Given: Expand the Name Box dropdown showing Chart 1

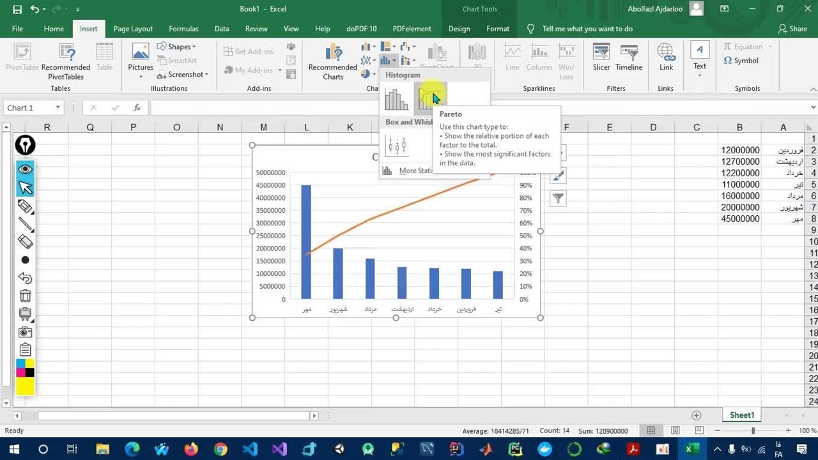Looking at the screenshot, I should click(58, 108).
